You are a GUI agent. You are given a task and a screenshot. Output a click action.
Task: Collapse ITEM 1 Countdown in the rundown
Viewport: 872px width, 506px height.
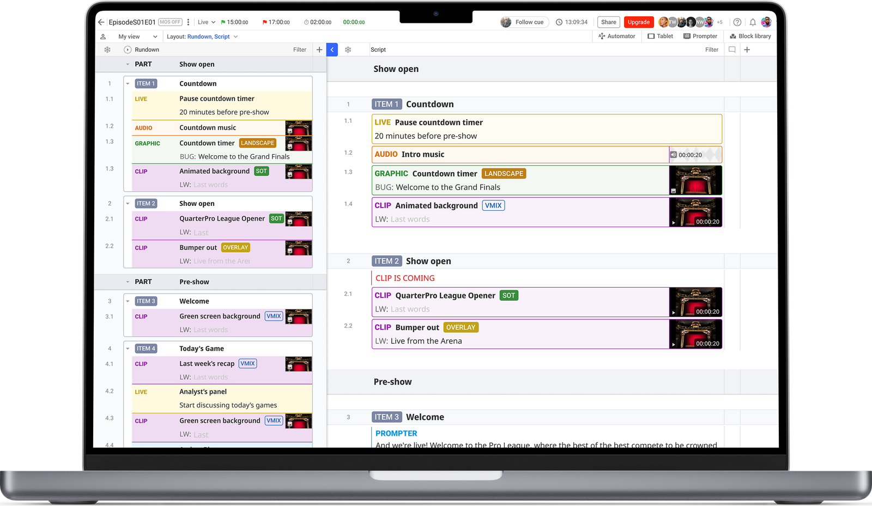point(128,84)
